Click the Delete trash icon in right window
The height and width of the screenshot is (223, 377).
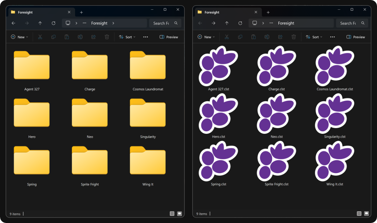pos(293,37)
